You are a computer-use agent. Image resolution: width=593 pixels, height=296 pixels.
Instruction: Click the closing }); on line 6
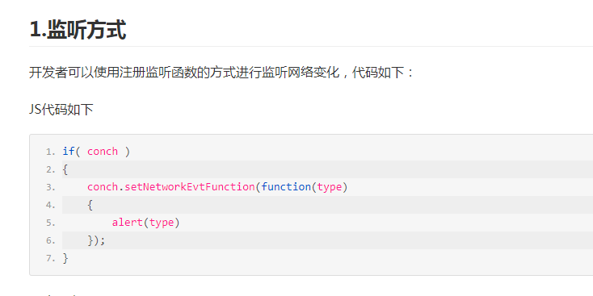pyautogui.click(x=96, y=240)
